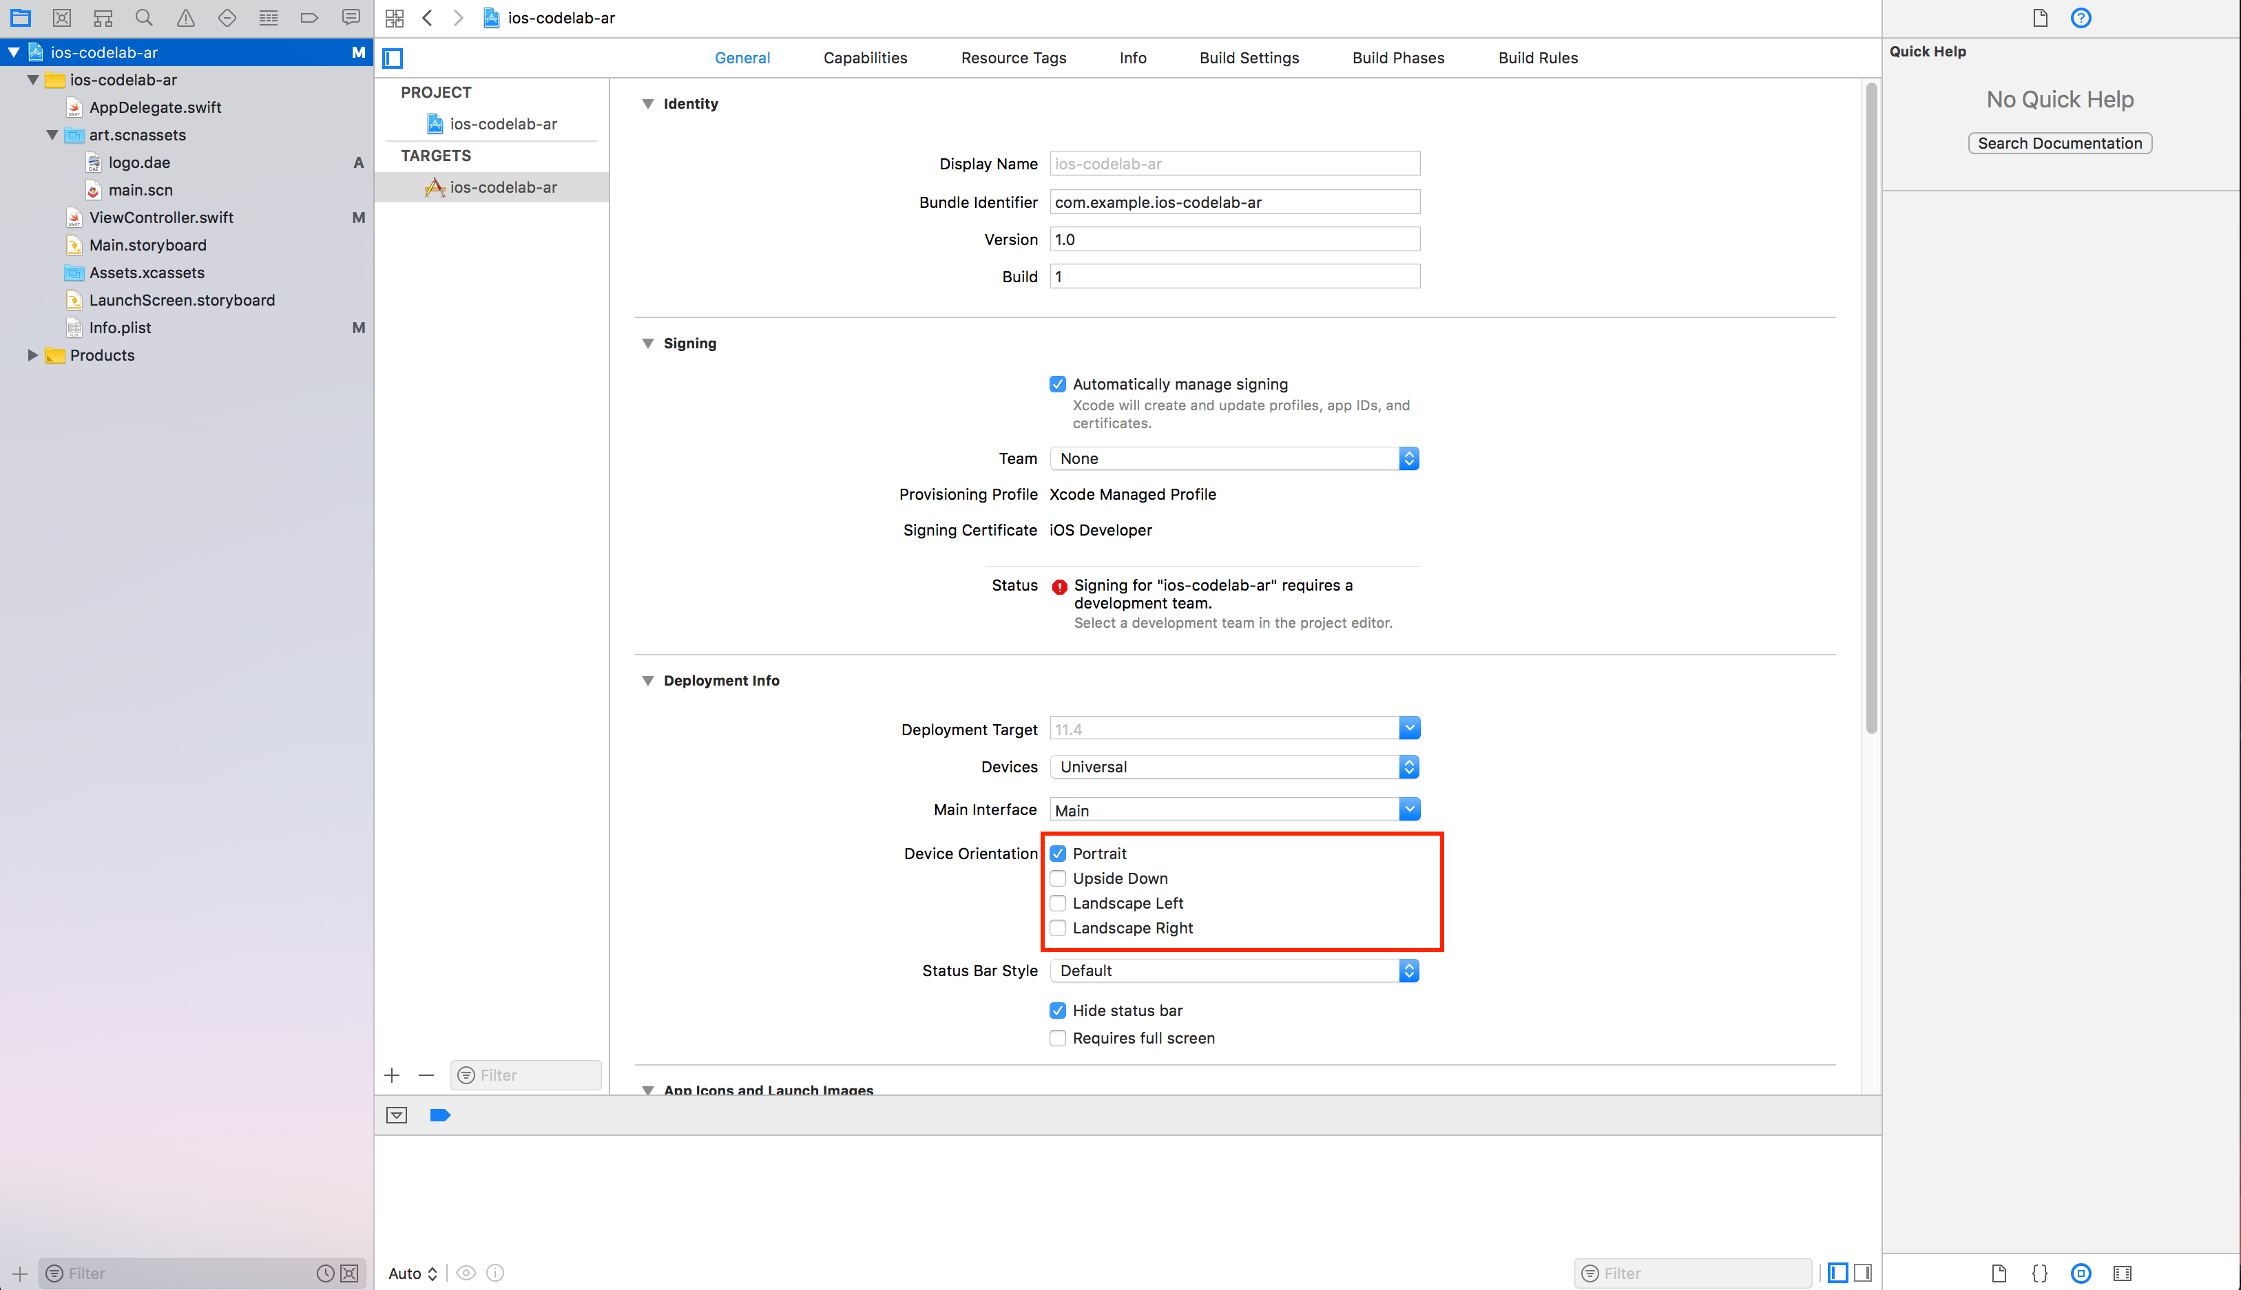Filter source-controlled files icon in navigator

pos(349,1273)
